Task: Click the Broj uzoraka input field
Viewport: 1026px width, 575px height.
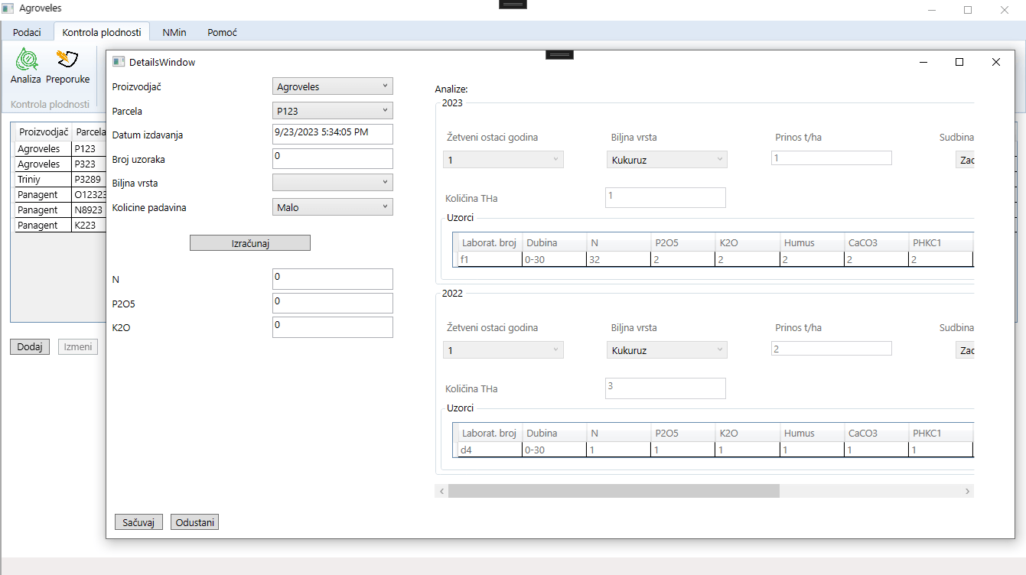Action: point(333,158)
